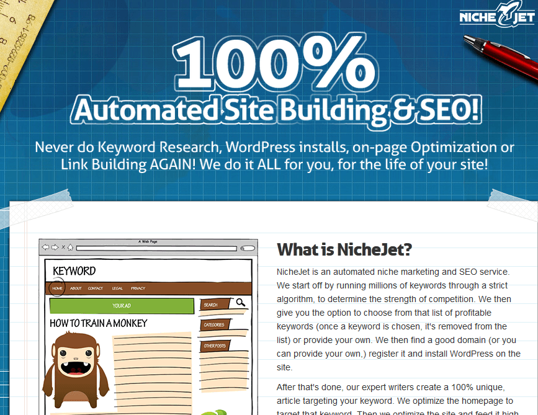This screenshot has height=415, width=538.
Task: Click the line 'can provide your own,) register it'
Action: (x=399, y=354)
